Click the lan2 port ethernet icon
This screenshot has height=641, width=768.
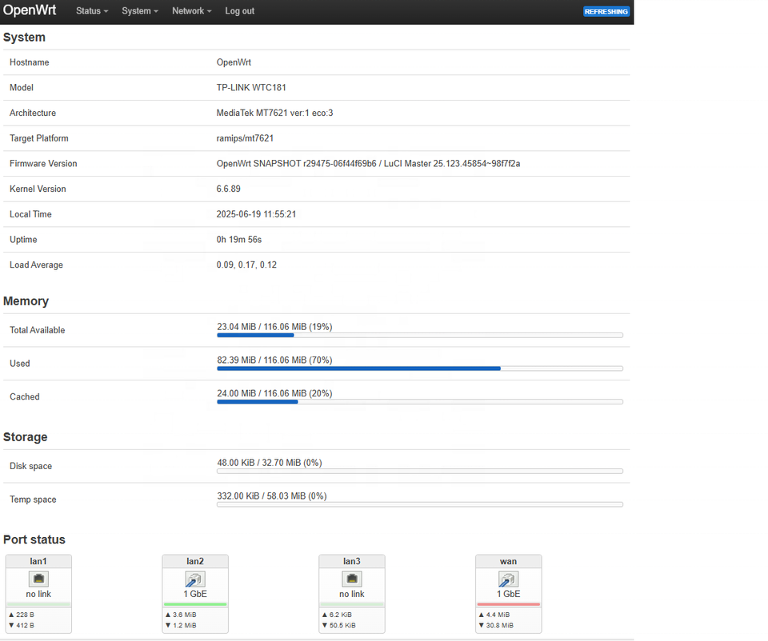pos(195,579)
